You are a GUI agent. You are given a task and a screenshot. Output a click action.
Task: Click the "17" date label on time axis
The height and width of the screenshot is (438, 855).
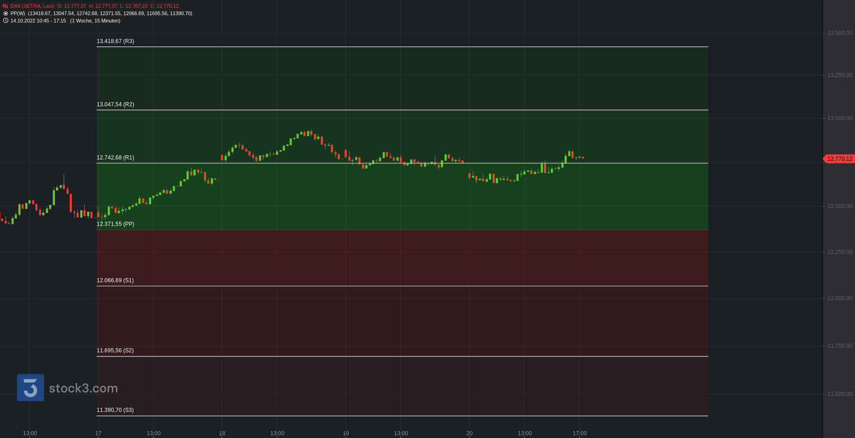(x=99, y=433)
